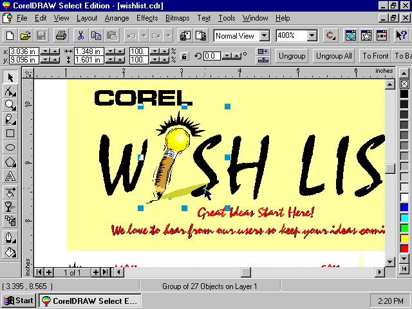Select the Interactive Transparency glass tool

pyautogui.click(x=10, y=206)
